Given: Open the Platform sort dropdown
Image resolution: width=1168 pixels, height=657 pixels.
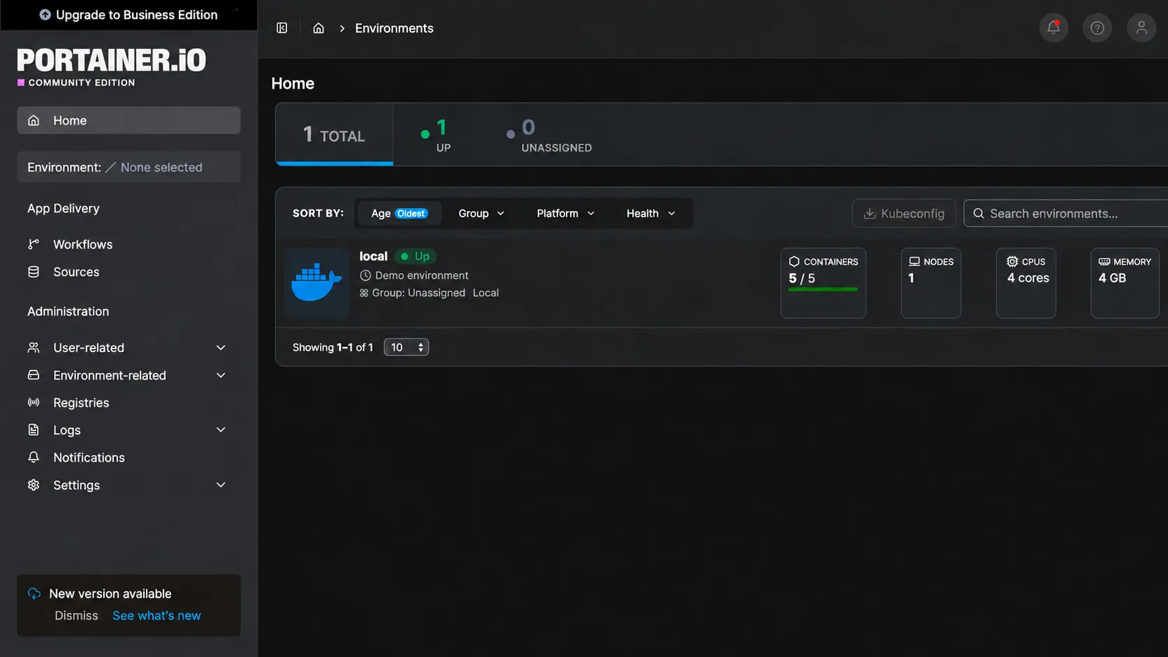Looking at the screenshot, I should pos(566,214).
